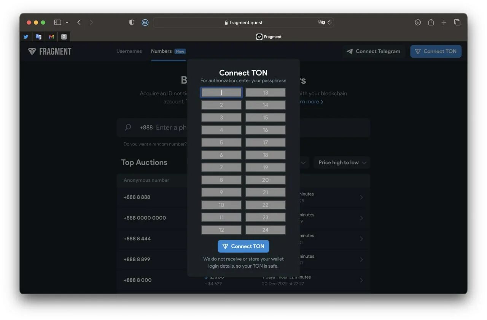Click the search magnifier icon
This screenshot has height=320, width=487.
click(128, 128)
